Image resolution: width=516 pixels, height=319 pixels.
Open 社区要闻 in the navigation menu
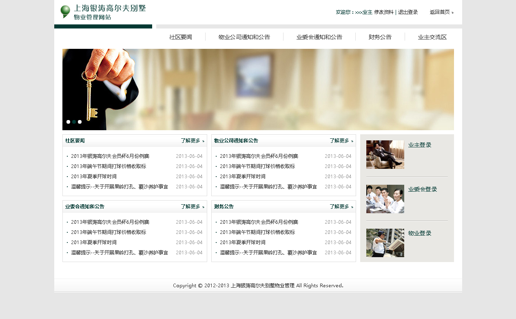pyautogui.click(x=180, y=37)
